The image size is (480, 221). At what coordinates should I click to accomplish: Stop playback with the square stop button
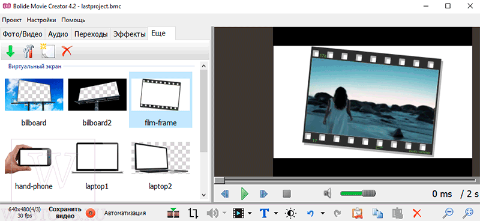coord(287,194)
